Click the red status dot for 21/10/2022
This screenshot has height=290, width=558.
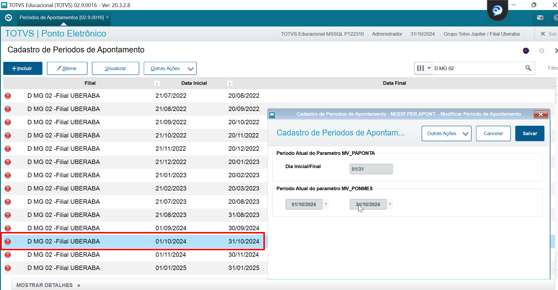8,135
